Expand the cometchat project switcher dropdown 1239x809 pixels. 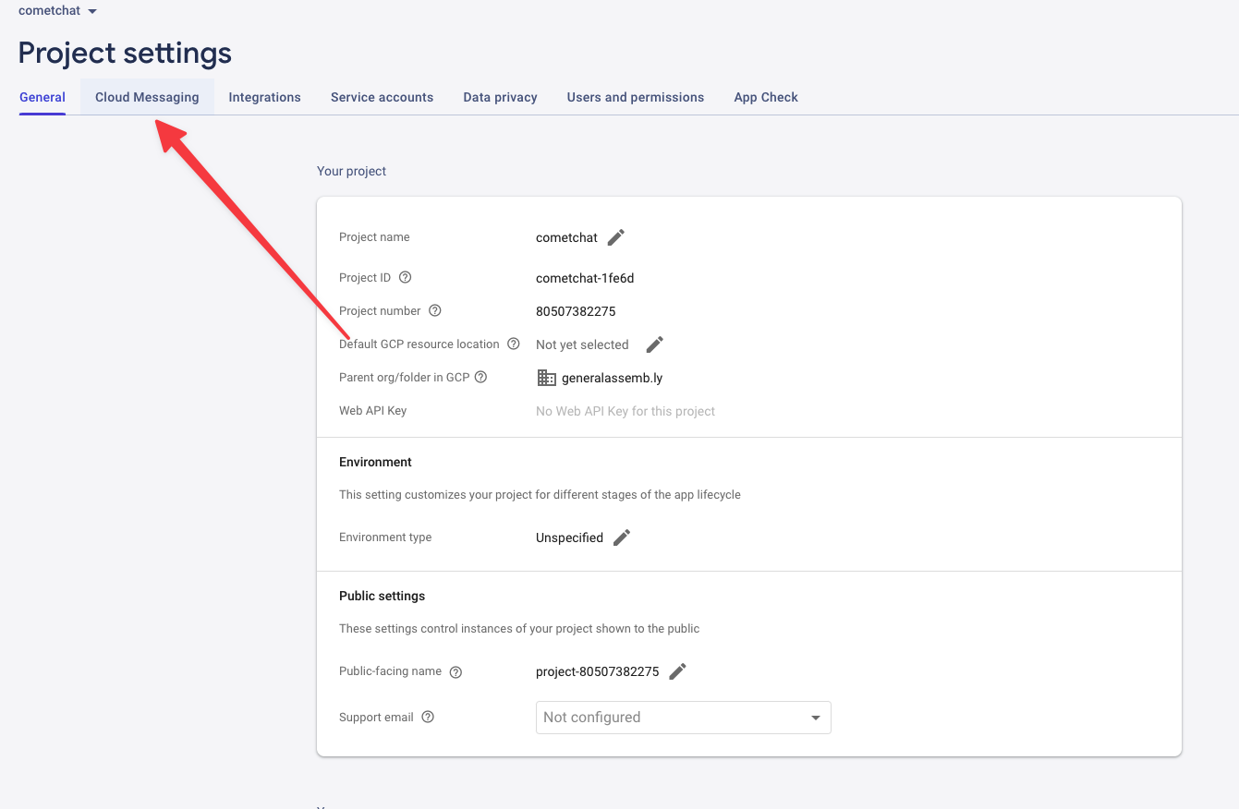click(57, 11)
